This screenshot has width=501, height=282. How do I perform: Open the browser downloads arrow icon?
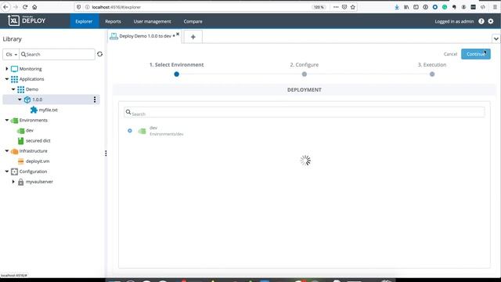point(397,7)
